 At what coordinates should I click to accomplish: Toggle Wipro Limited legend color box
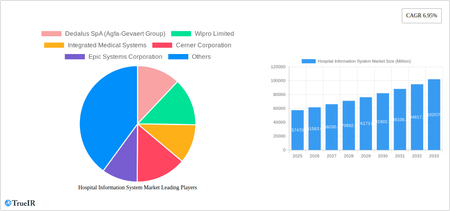(181, 34)
